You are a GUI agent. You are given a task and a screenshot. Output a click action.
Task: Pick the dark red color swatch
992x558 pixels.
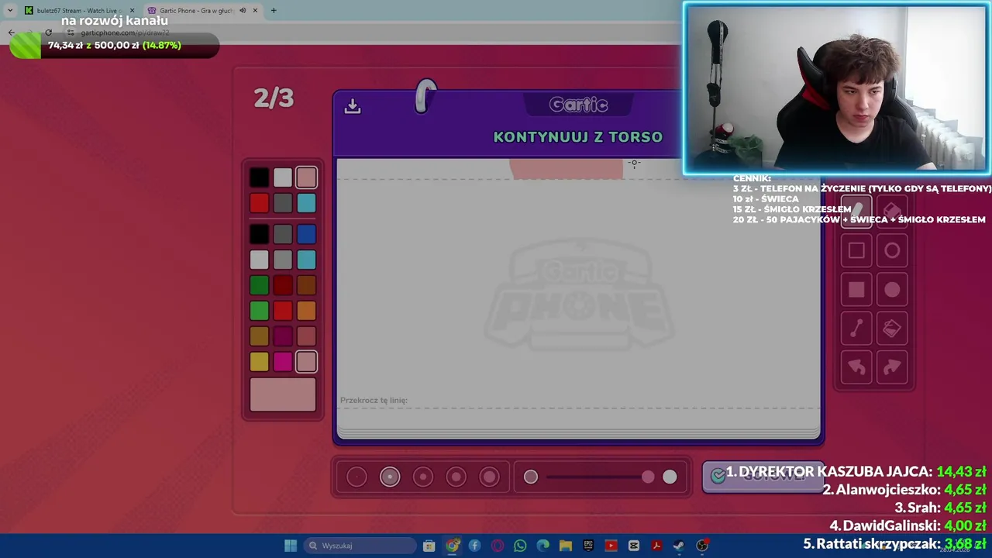pos(283,286)
